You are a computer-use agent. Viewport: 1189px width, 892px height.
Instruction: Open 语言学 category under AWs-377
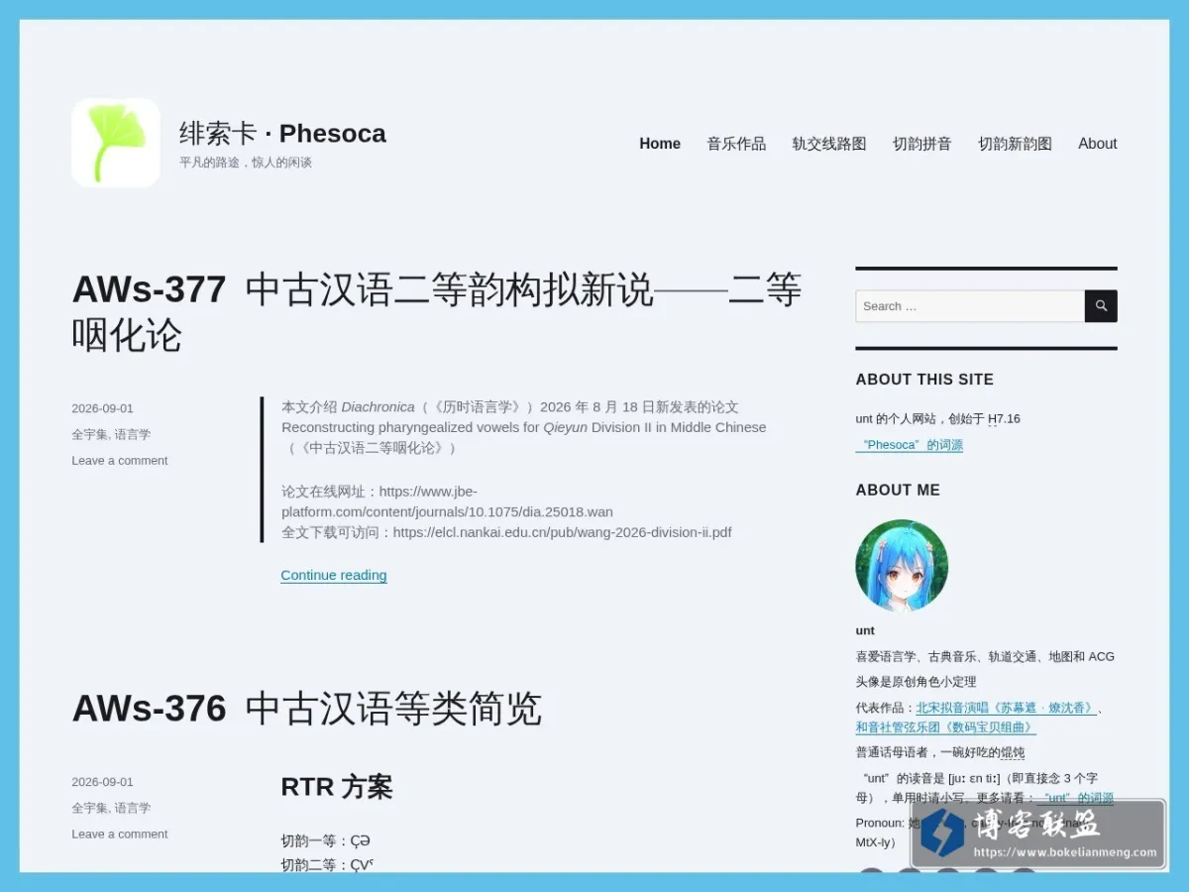pyautogui.click(x=133, y=434)
